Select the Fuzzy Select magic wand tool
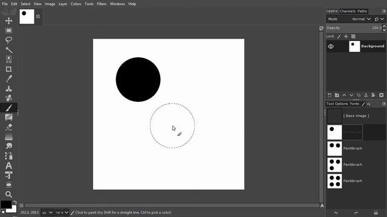Image resolution: width=387 pixels, height=217 pixels. [8, 49]
